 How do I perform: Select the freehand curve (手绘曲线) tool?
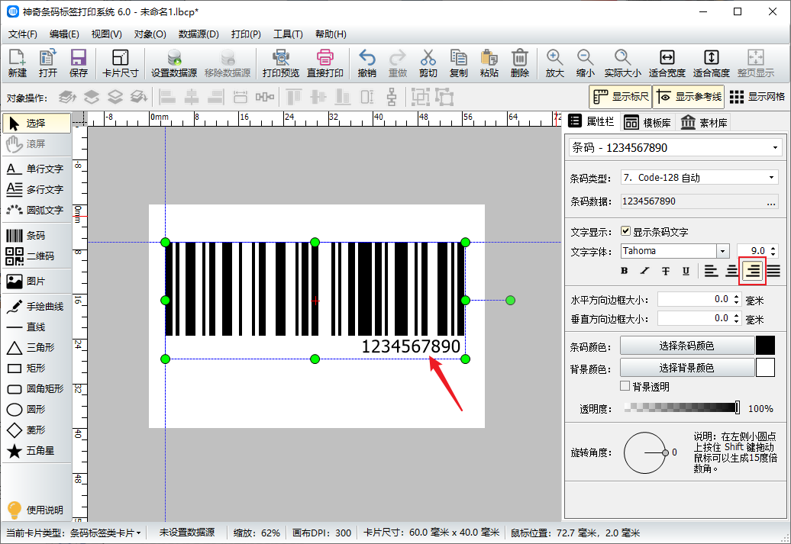point(36,307)
